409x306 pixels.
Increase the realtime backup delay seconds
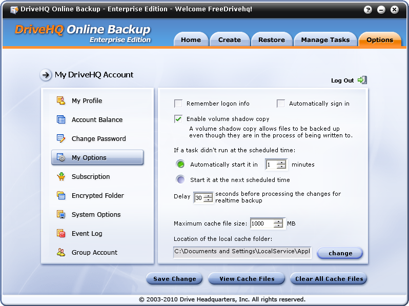(208, 196)
